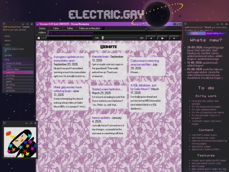Image resolution: width=229 pixels, height=172 pixels.
Task: Collapse the nav panel with the down chevron
Action: 23,24
